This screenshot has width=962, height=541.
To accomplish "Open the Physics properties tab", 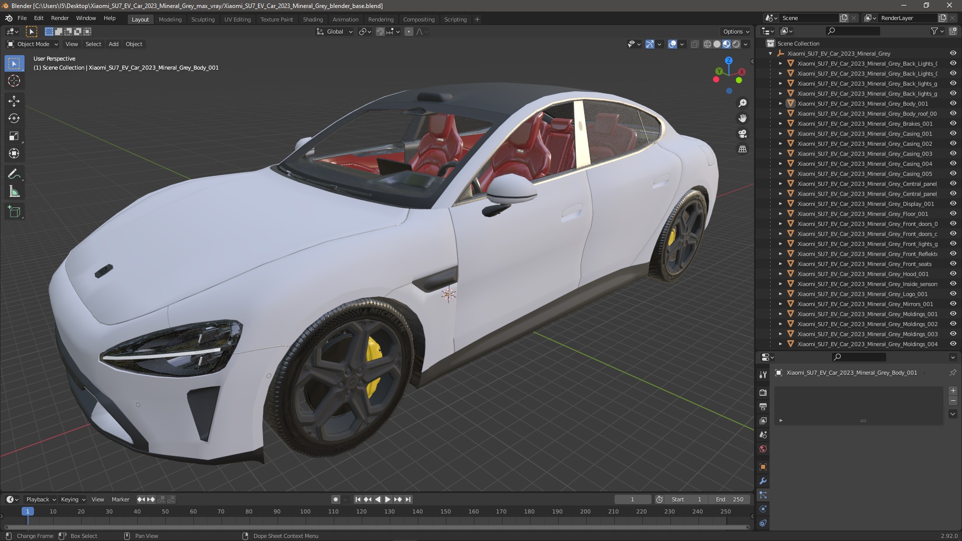I will click(x=763, y=509).
